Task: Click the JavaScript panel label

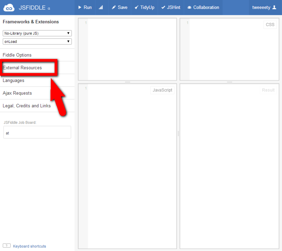Action: pos(163,90)
